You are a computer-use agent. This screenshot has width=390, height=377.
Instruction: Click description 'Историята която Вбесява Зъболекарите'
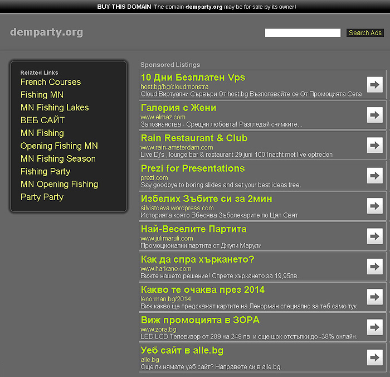click(x=219, y=215)
